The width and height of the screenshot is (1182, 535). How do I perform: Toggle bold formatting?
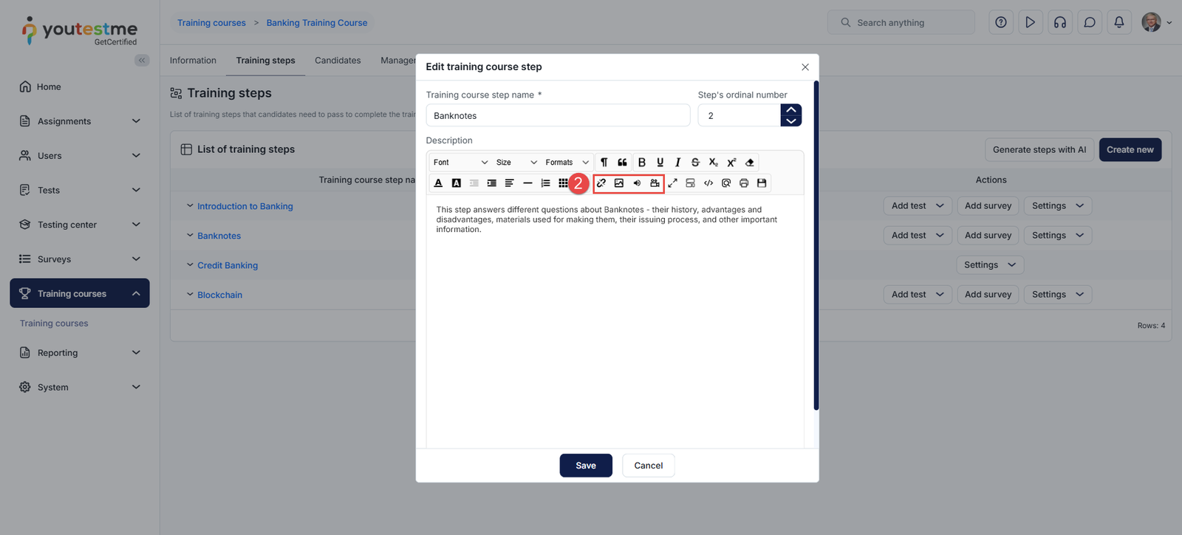[x=642, y=163]
